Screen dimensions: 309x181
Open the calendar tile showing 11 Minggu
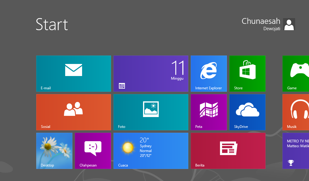pos(151,74)
